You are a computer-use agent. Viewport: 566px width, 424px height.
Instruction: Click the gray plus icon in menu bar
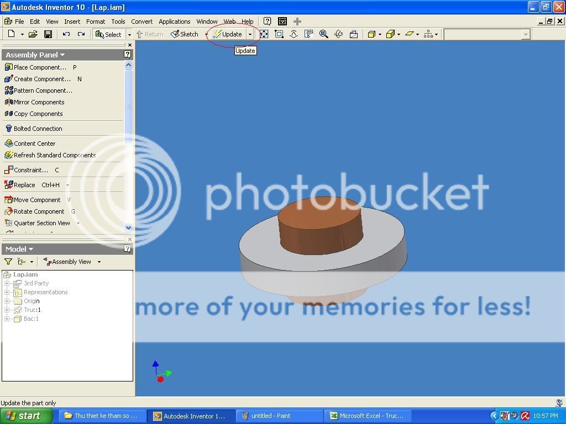point(297,22)
